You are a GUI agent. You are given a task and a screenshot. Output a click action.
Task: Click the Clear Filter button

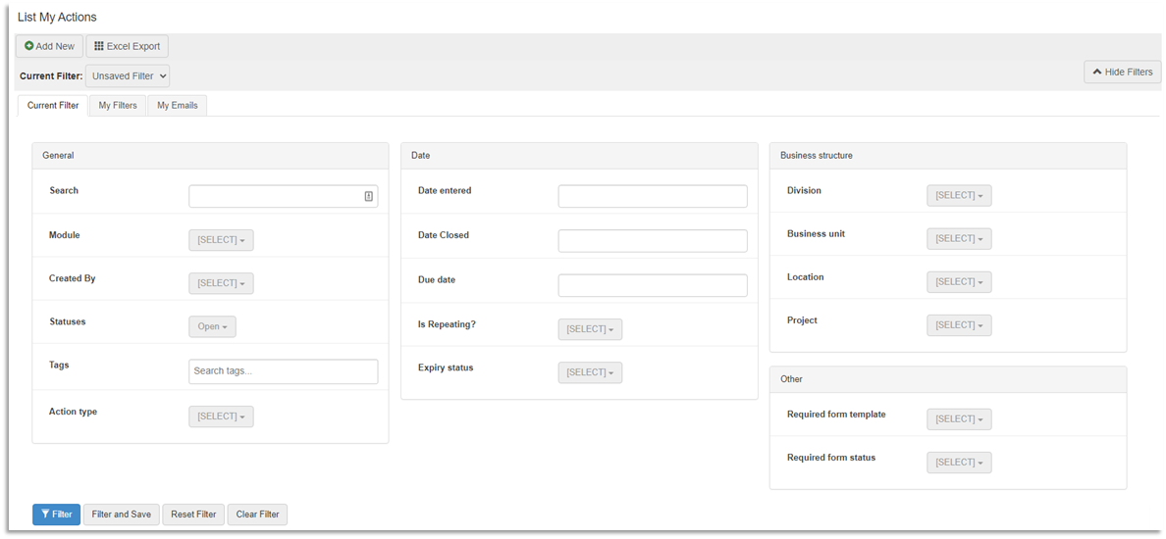(x=257, y=514)
